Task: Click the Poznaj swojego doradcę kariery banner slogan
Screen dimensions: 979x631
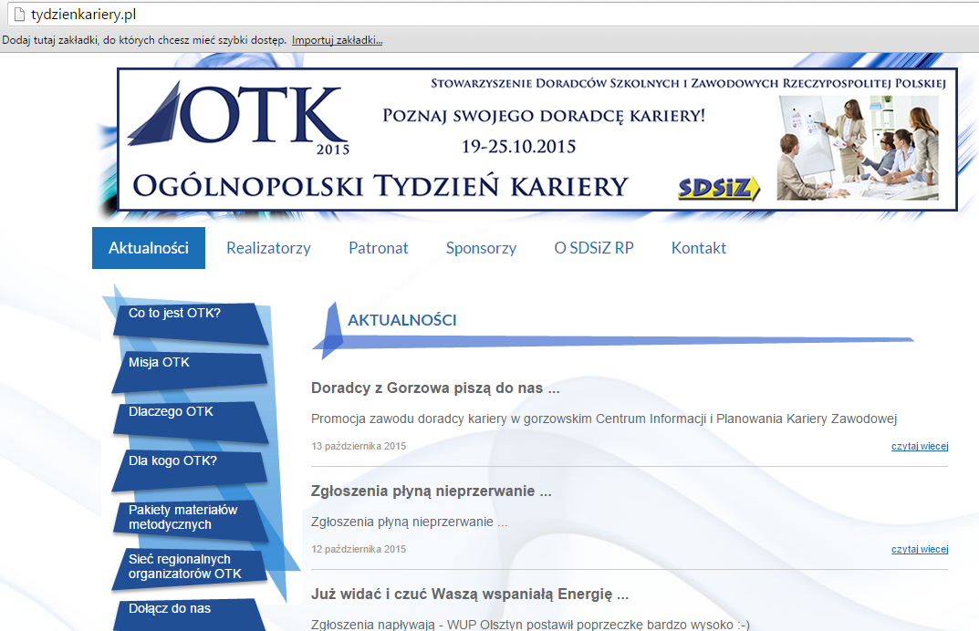Action: click(x=544, y=116)
